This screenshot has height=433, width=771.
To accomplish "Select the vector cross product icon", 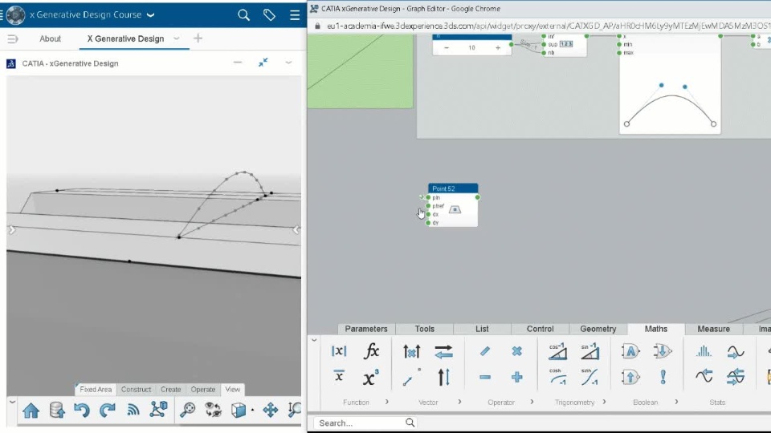I will pyautogui.click(x=411, y=351).
